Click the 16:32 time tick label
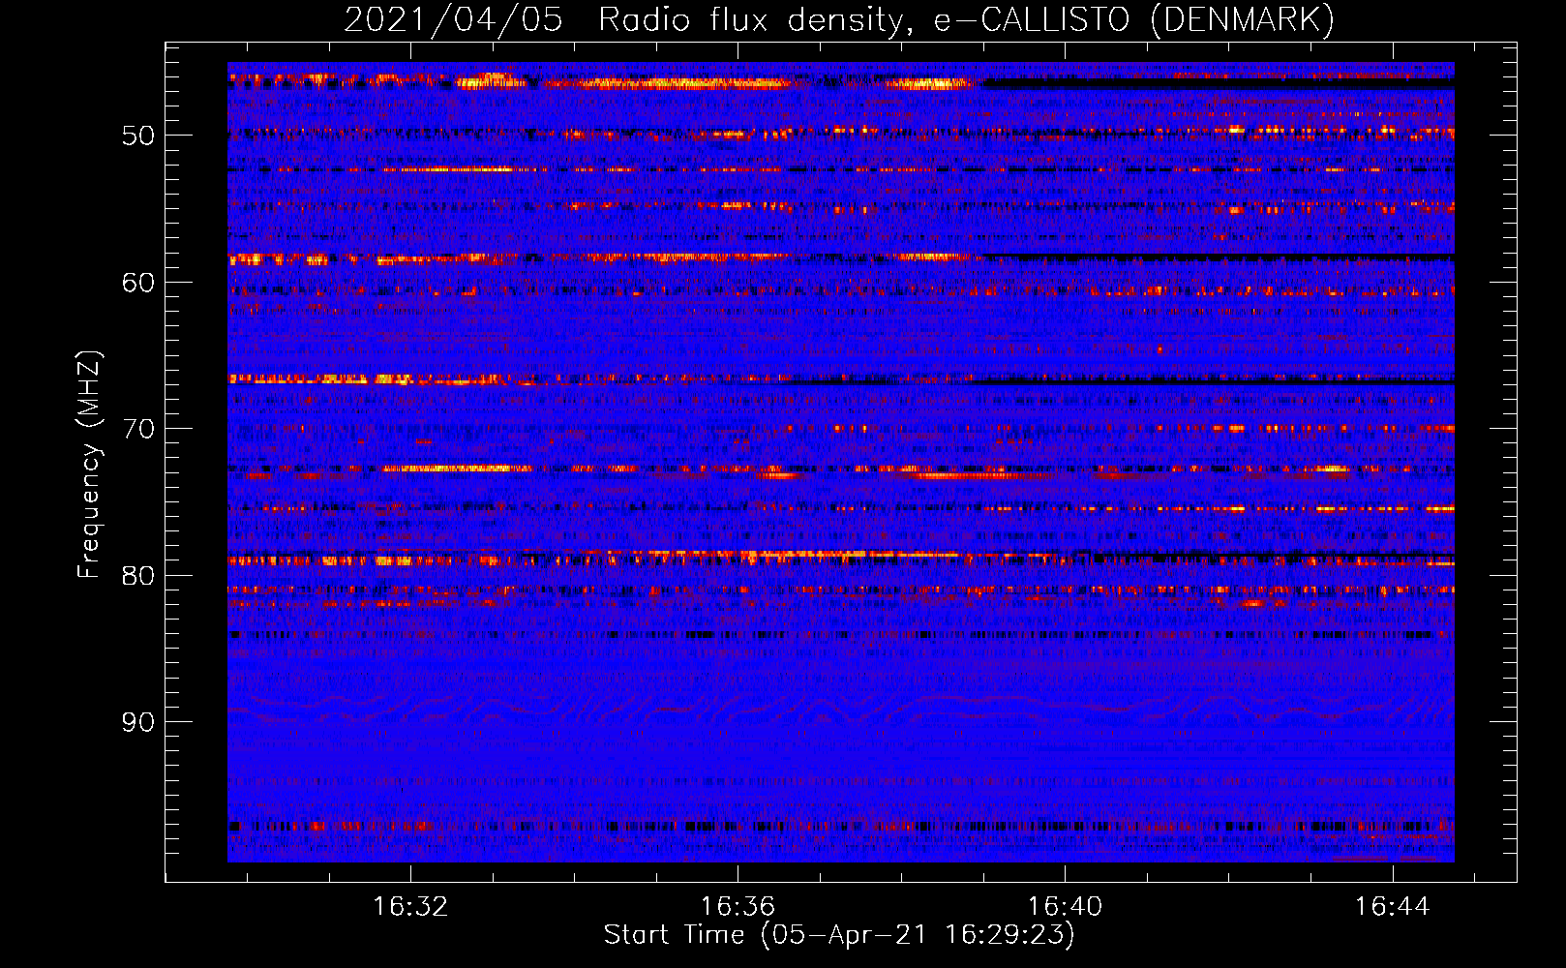 (410, 906)
